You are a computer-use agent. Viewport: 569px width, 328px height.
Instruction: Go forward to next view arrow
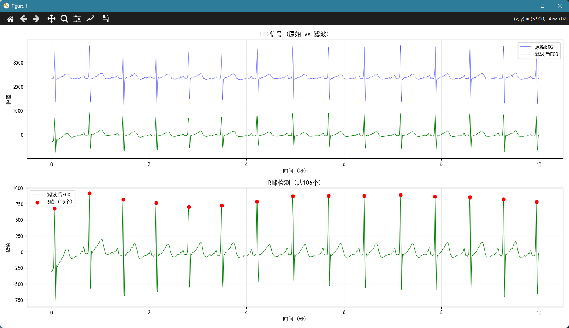click(x=36, y=19)
